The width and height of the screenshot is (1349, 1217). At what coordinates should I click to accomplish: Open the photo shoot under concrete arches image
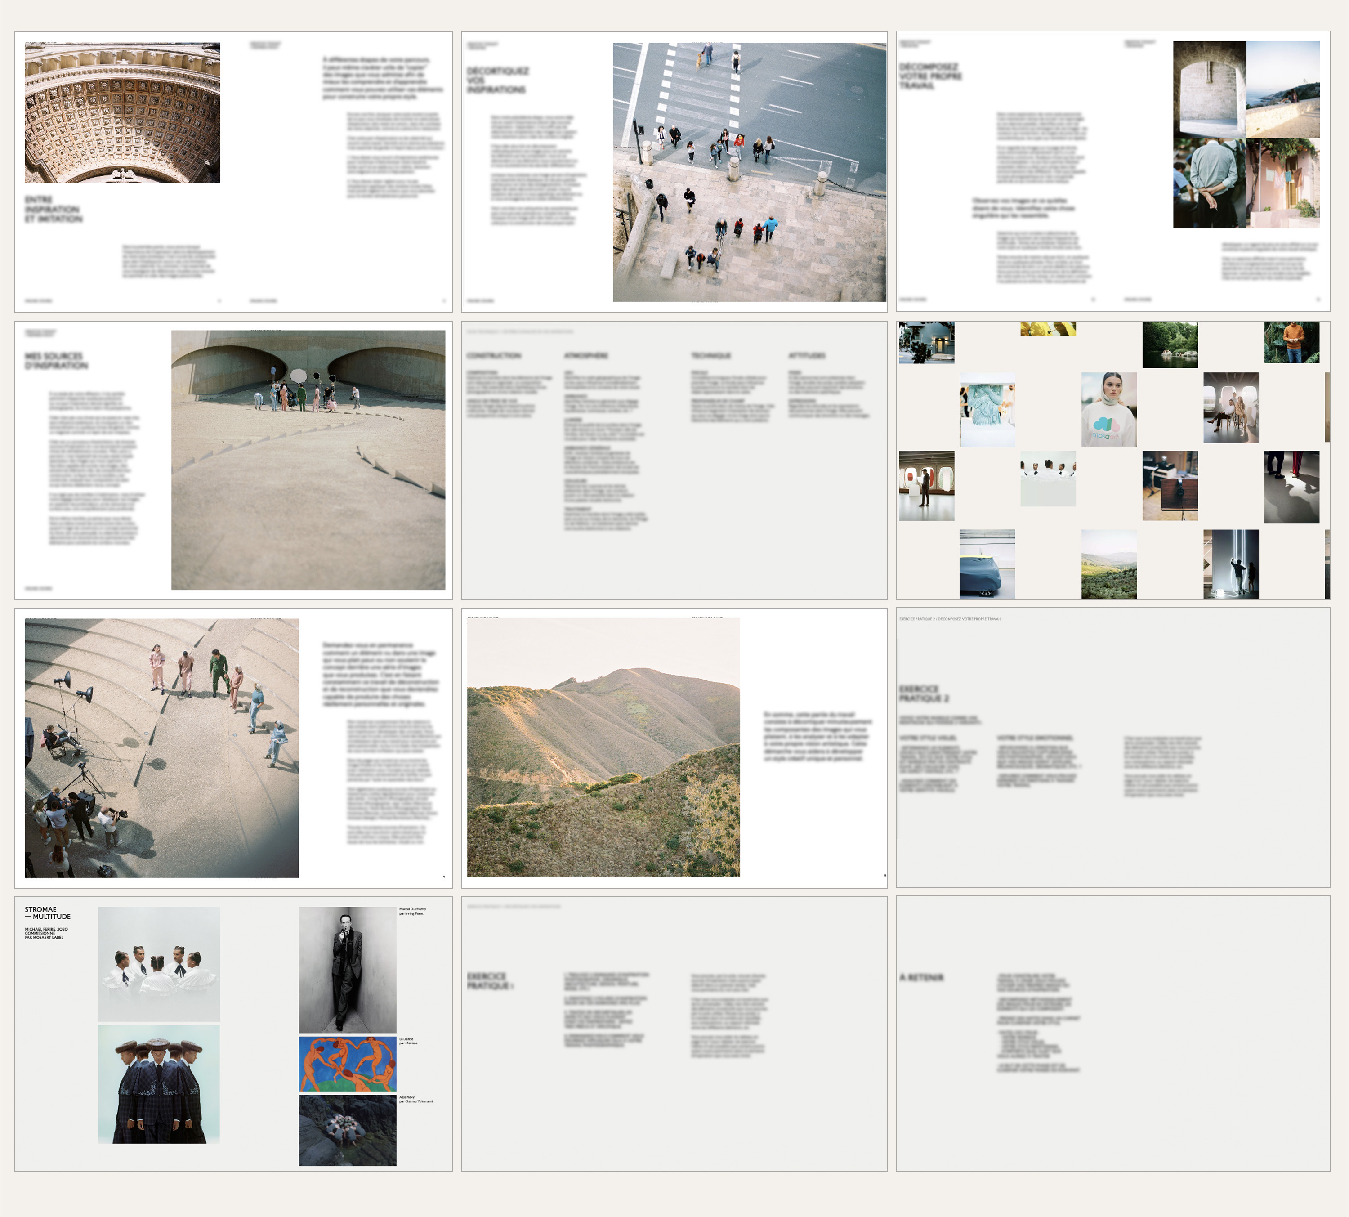point(308,459)
